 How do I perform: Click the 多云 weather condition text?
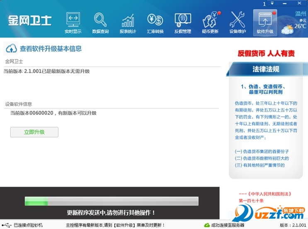(x=303, y=20)
